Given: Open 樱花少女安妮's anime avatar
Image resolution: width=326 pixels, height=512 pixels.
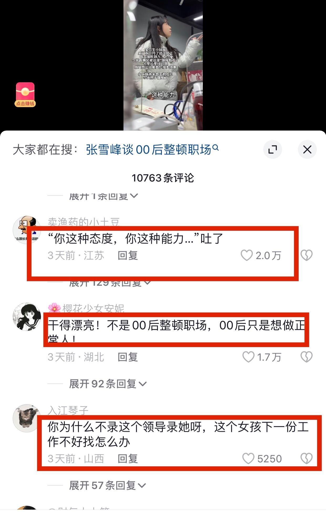Looking at the screenshot, I should point(27,316).
